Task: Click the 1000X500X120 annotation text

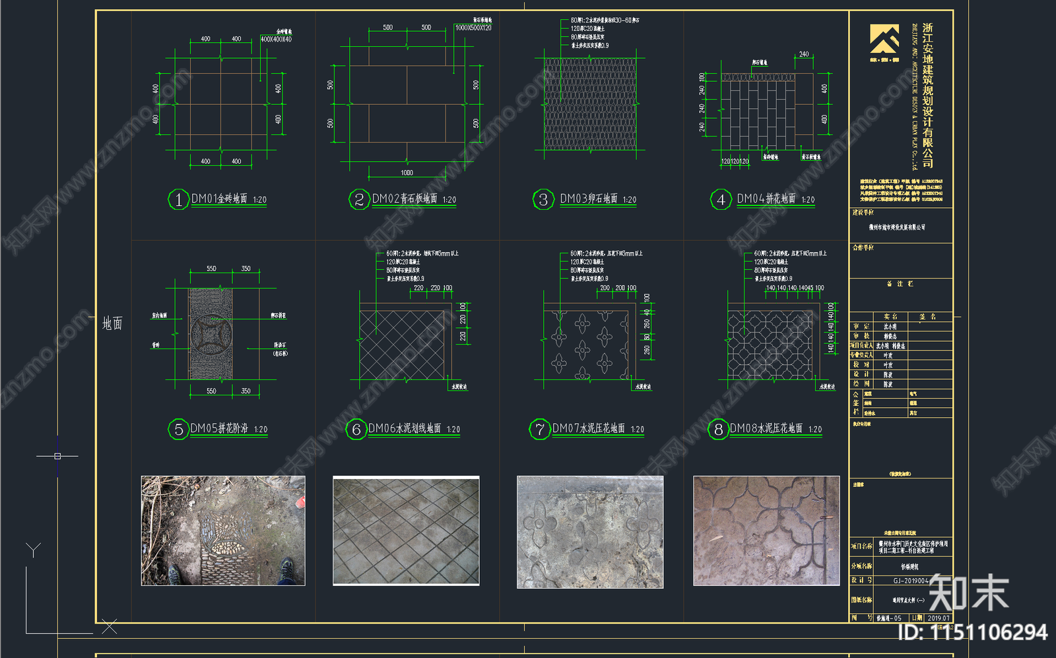Action: click(473, 28)
